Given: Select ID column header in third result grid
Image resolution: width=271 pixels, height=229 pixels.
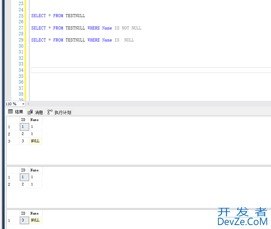Looking at the screenshot, I should pos(24,214).
